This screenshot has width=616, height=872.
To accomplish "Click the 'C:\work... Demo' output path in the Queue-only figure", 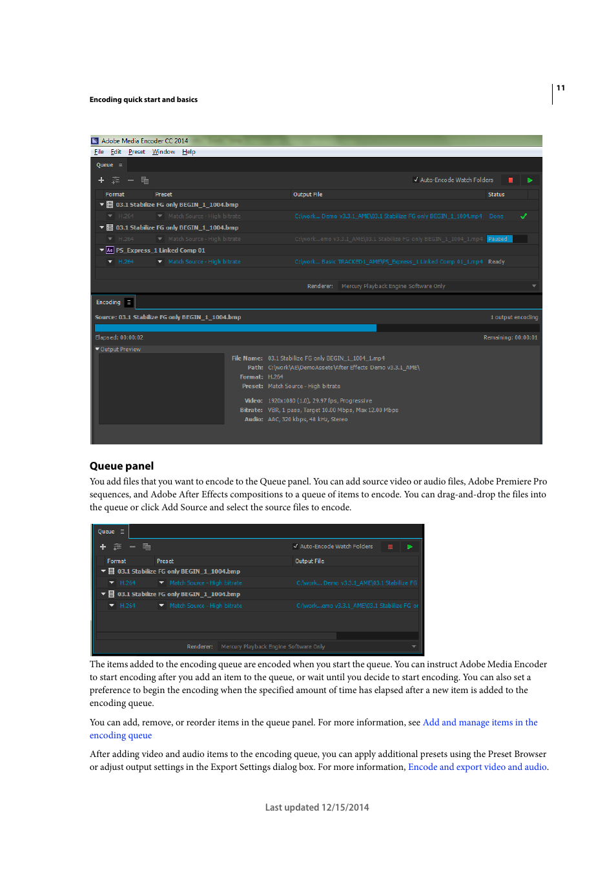I will pyautogui.click(x=357, y=583).
